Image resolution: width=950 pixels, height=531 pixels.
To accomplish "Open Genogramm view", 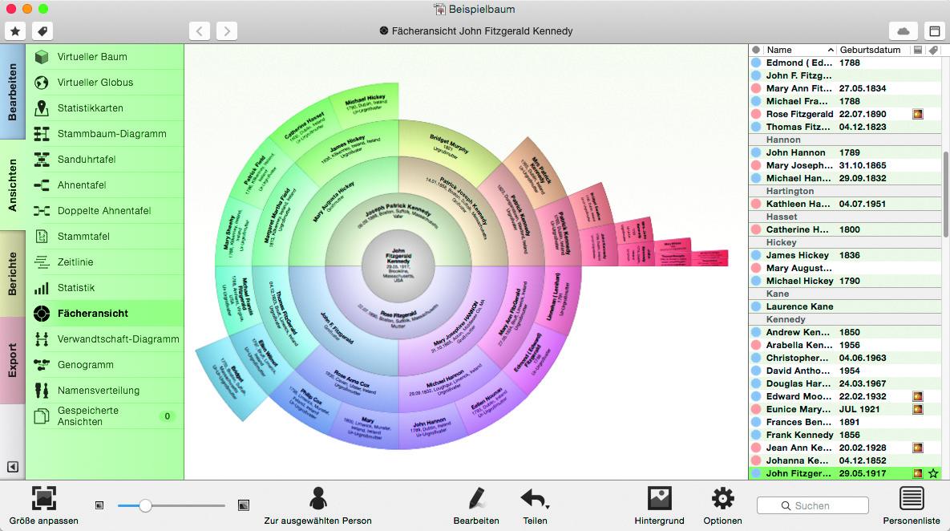I will coord(105,364).
